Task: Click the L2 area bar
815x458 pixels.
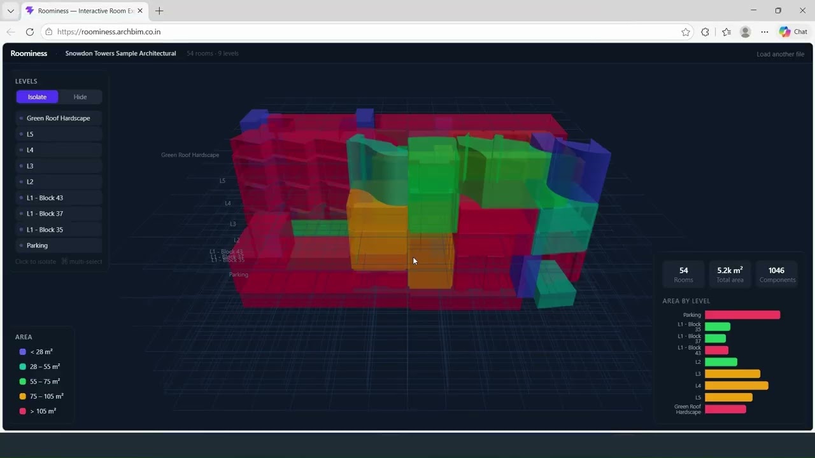Action: click(721, 362)
